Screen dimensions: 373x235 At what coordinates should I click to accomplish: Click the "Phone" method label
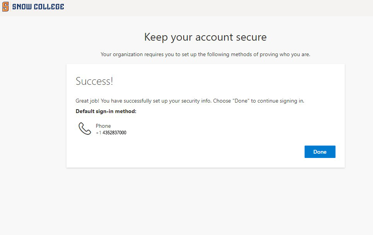(x=103, y=126)
